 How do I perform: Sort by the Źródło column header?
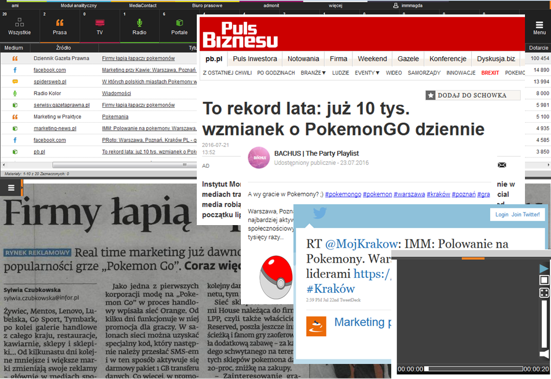coord(64,48)
